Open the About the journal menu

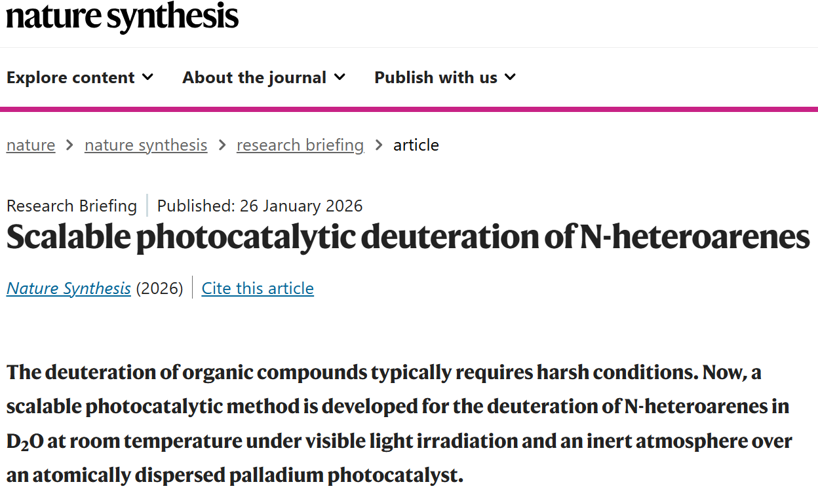[x=254, y=77]
